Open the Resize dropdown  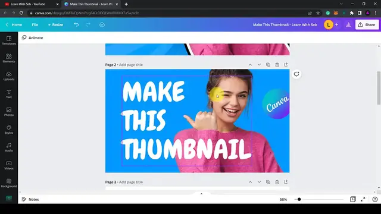(55, 25)
